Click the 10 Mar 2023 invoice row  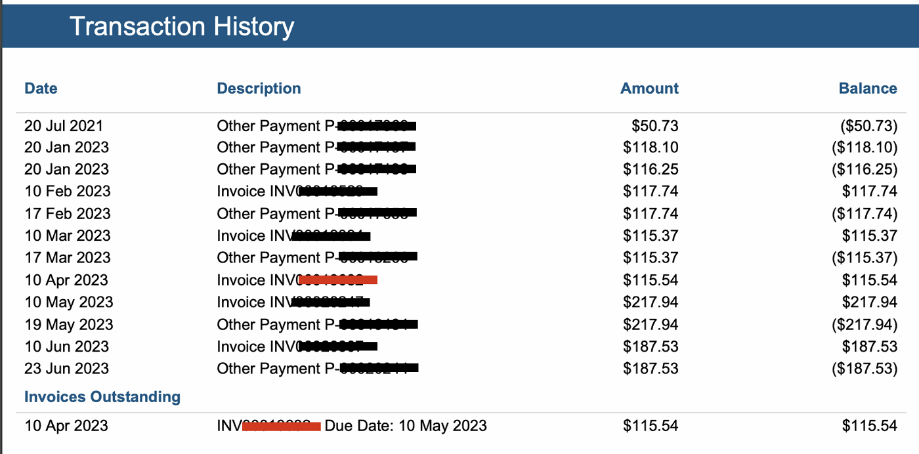click(x=461, y=236)
